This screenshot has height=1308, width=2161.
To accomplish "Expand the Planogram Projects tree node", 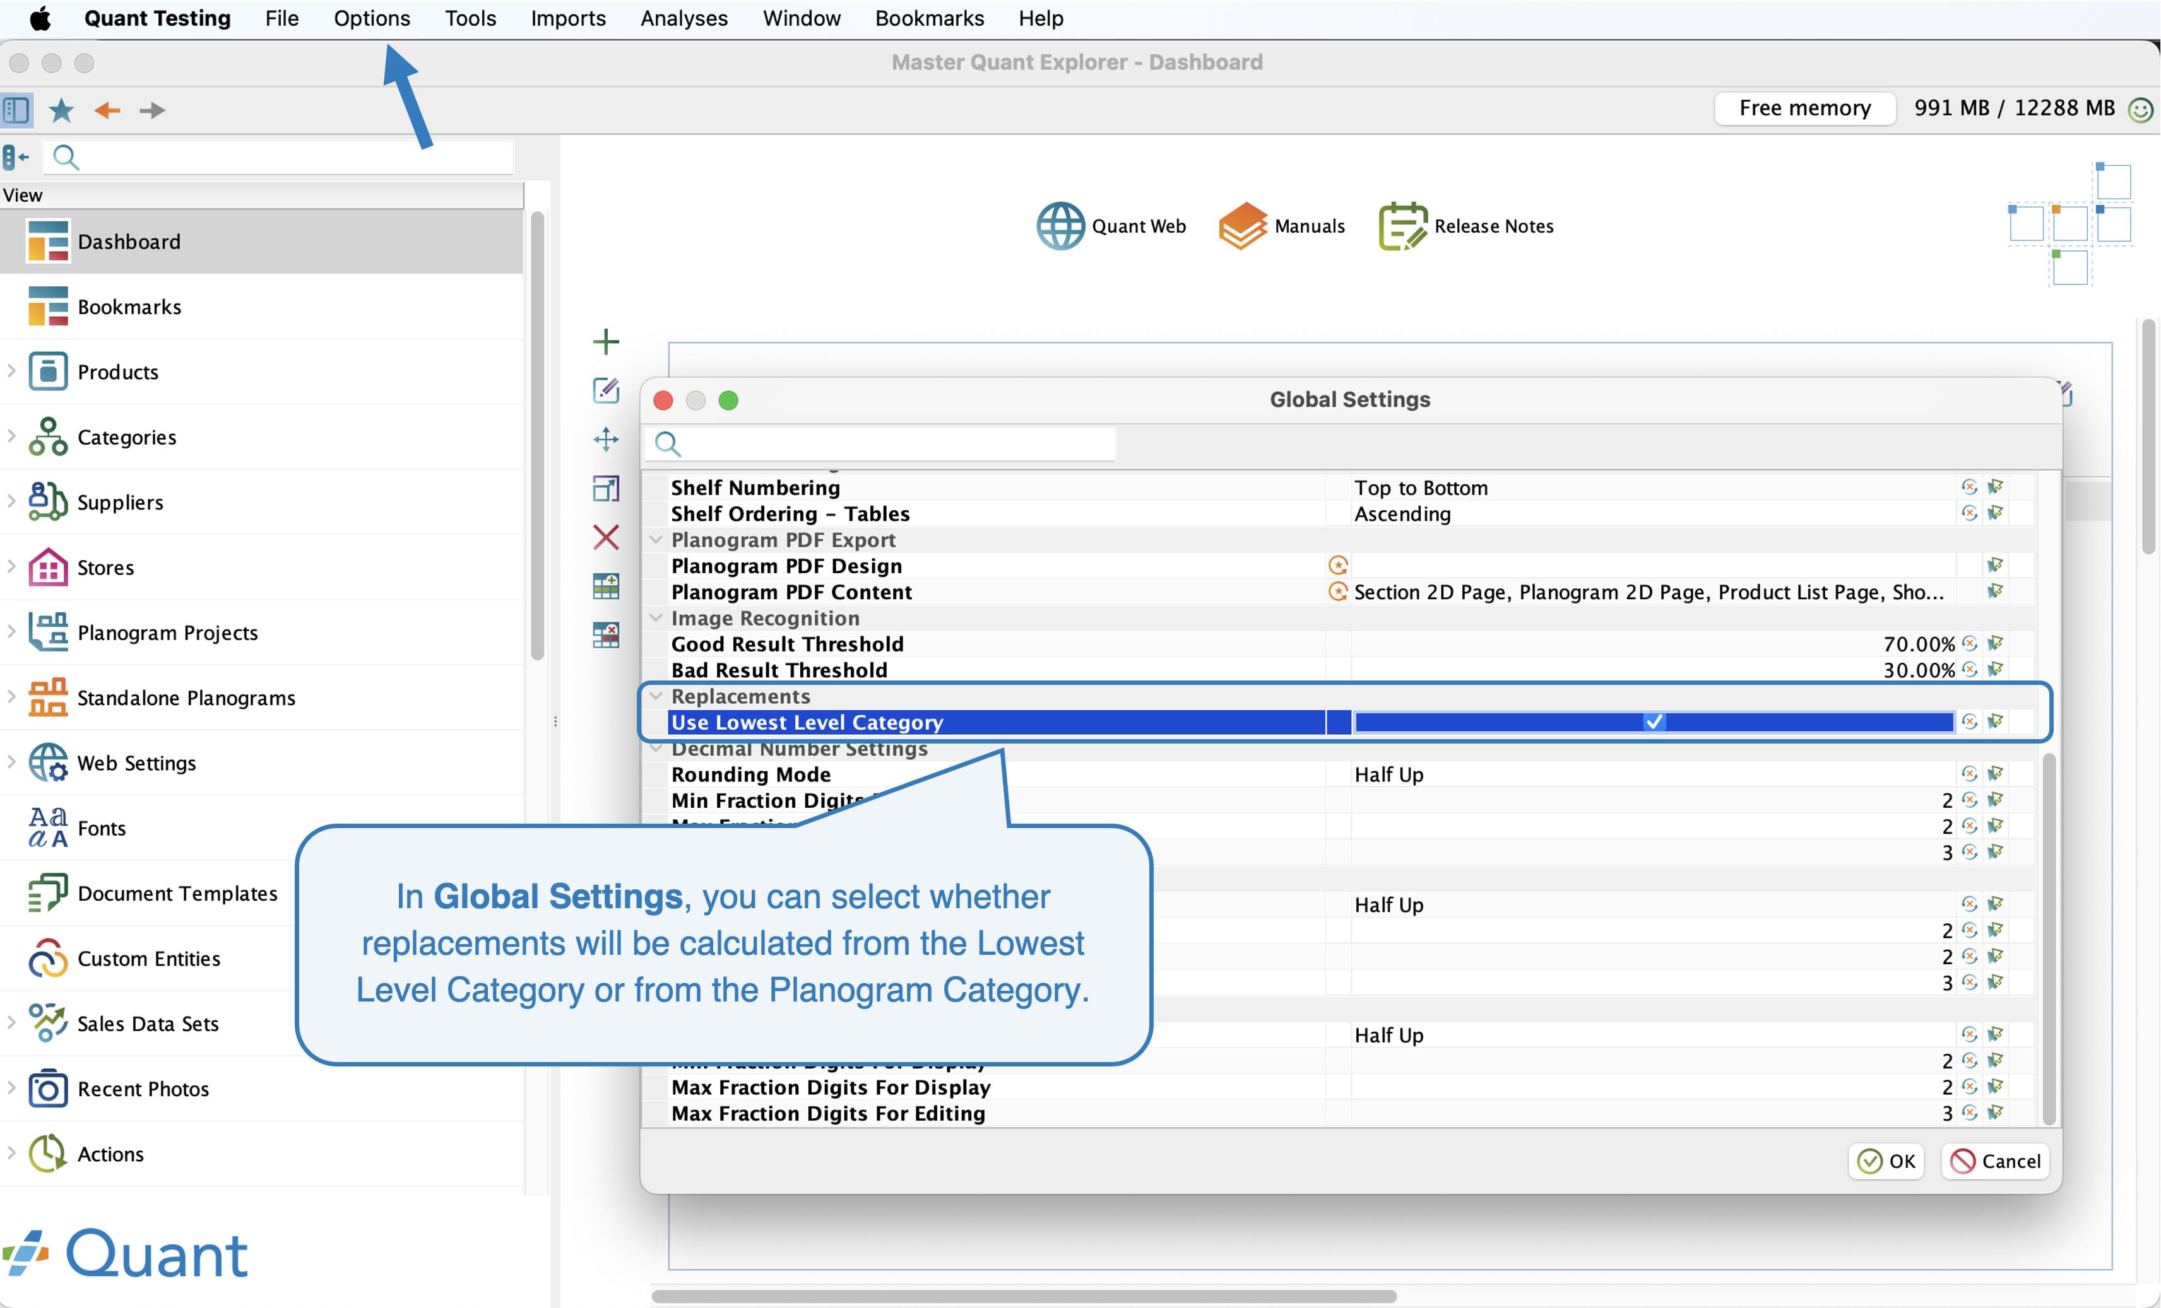I will click(x=11, y=631).
